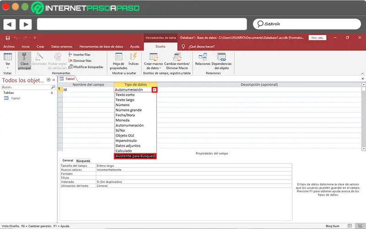Image resolution: width=366 pixels, height=229 pixels.
Task: Click Probar reglas de validación
Action: (58, 61)
